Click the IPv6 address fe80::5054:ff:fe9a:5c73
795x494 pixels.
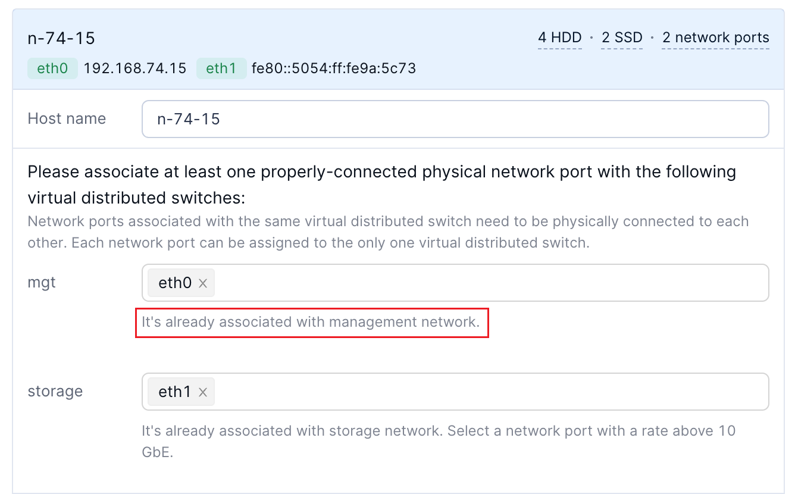tap(333, 68)
